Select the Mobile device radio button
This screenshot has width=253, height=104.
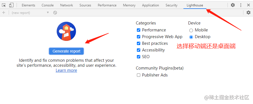click(x=191, y=30)
